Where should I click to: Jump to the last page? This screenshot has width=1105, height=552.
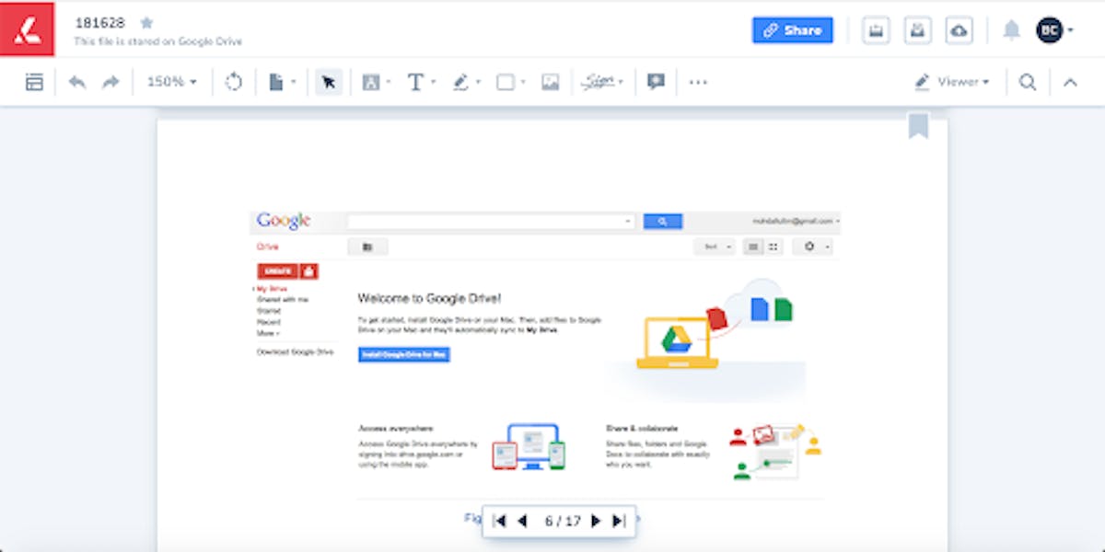(619, 521)
